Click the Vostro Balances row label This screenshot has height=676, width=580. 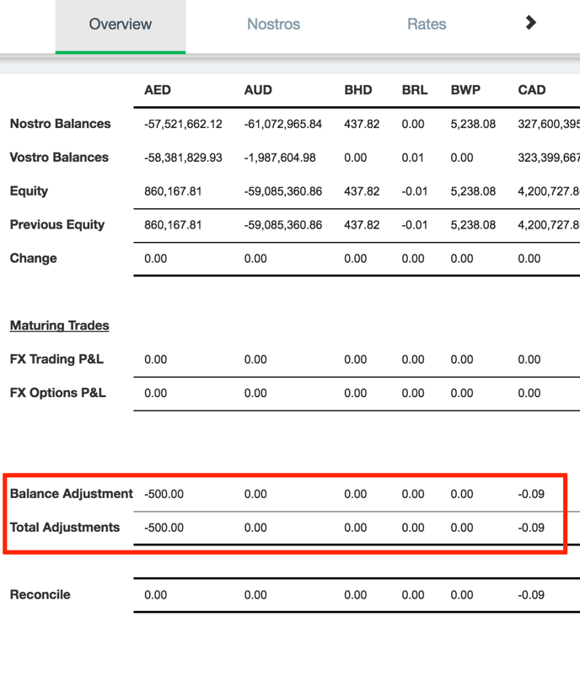tap(59, 158)
